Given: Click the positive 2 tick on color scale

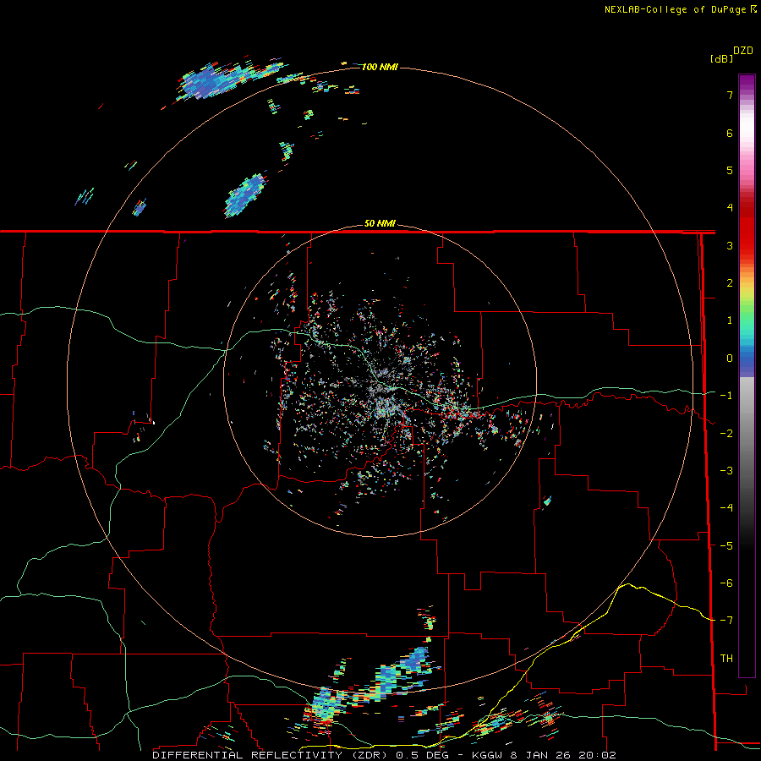Looking at the screenshot, I should pyautogui.click(x=730, y=283).
